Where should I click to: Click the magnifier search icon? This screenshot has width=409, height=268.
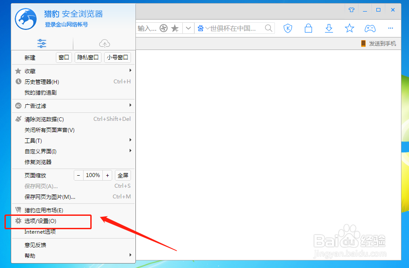(x=268, y=28)
